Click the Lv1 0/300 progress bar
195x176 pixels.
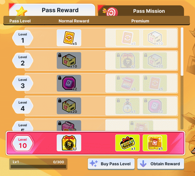click(x=38, y=164)
